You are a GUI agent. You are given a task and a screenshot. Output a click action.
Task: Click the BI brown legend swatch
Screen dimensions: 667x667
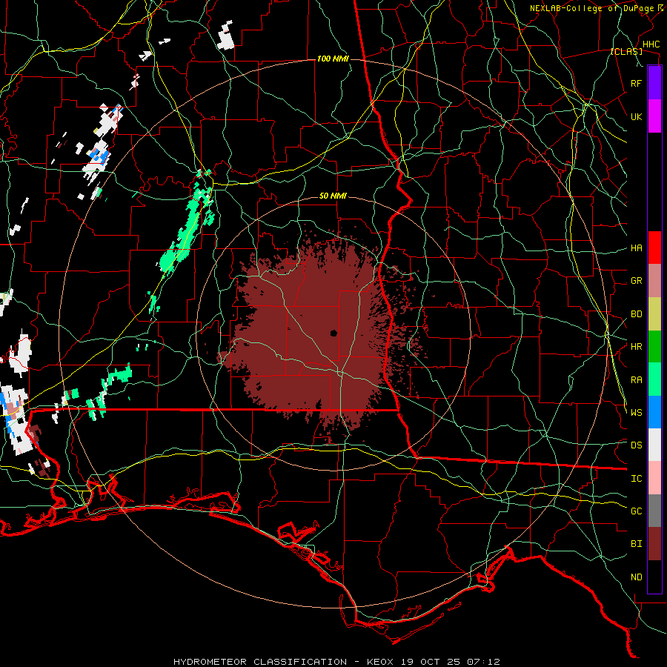tap(654, 544)
